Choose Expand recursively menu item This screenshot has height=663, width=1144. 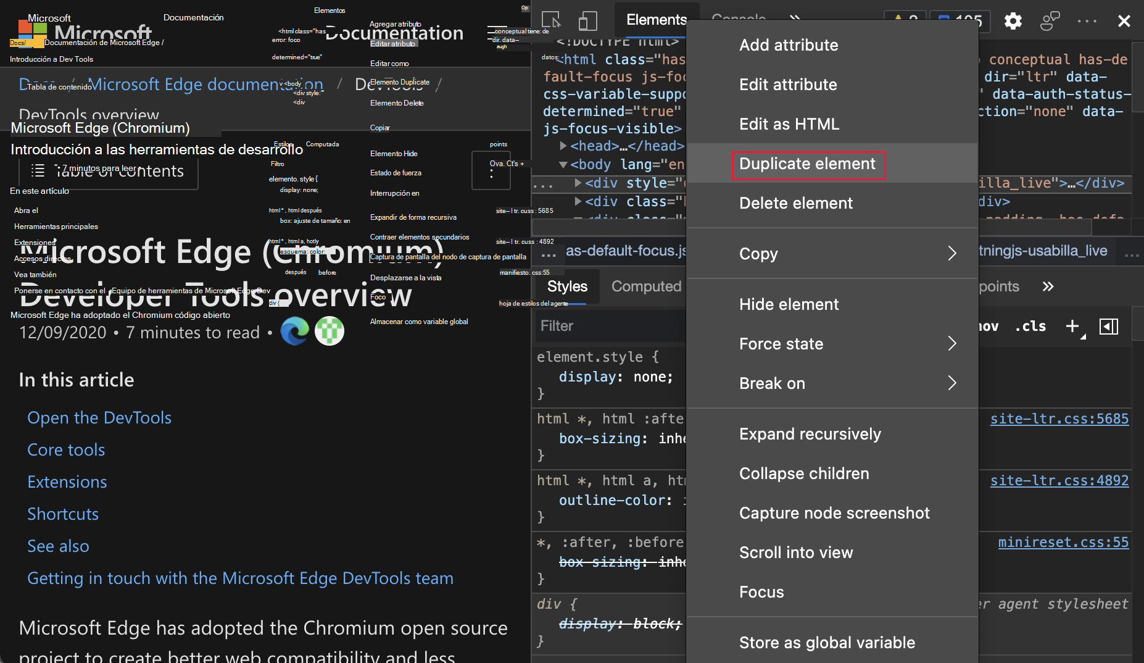(832, 434)
